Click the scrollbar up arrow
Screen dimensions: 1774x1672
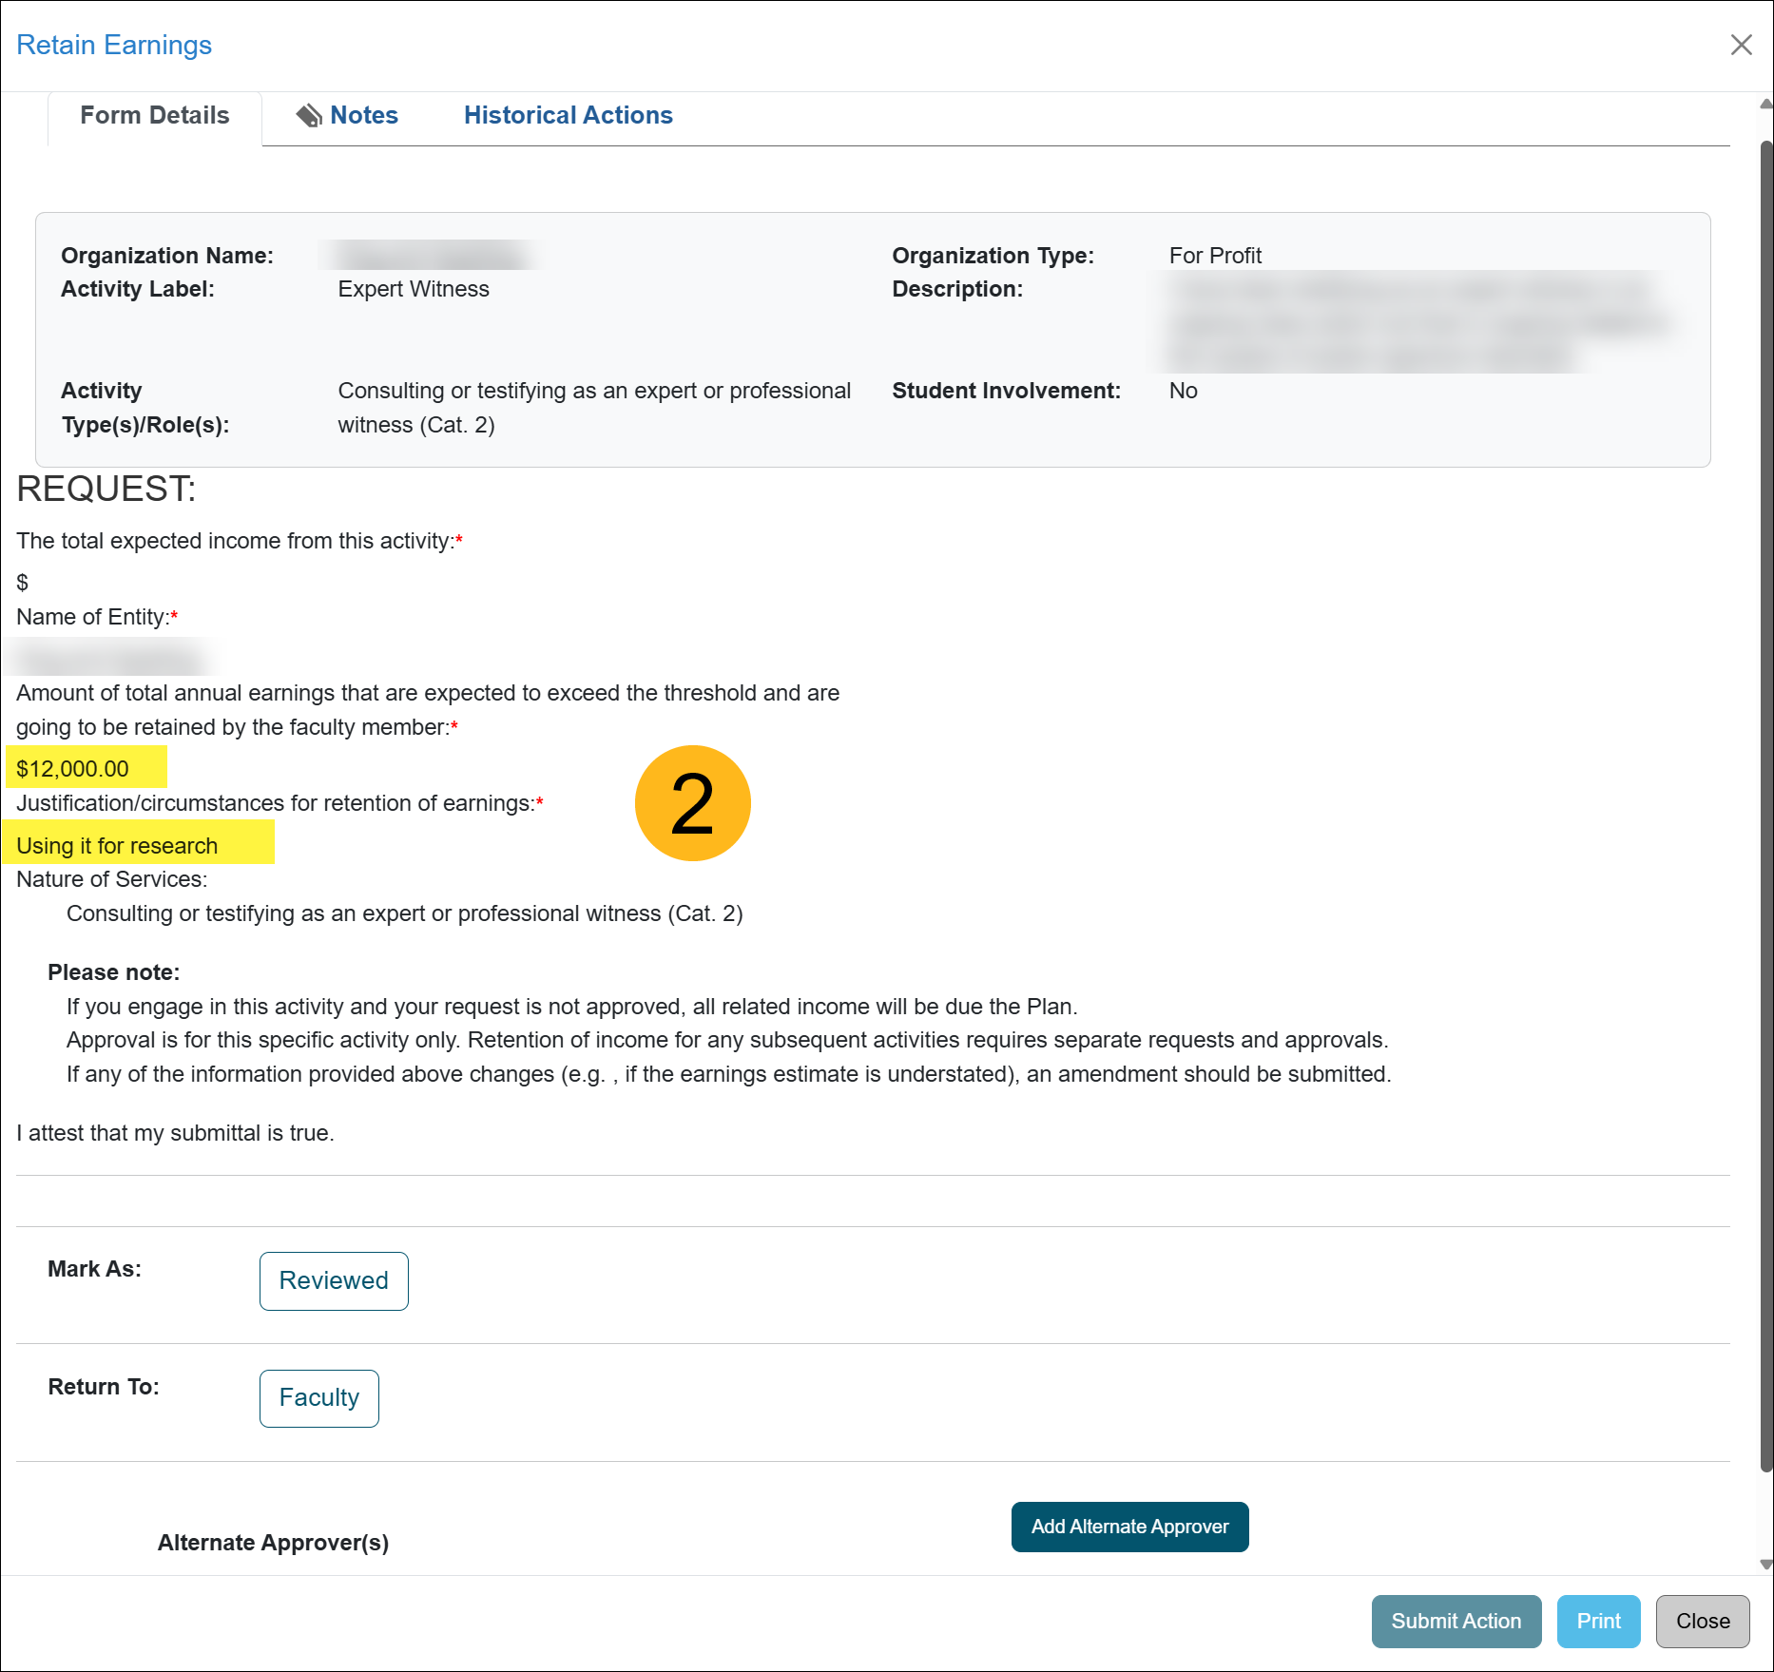coord(1765,104)
